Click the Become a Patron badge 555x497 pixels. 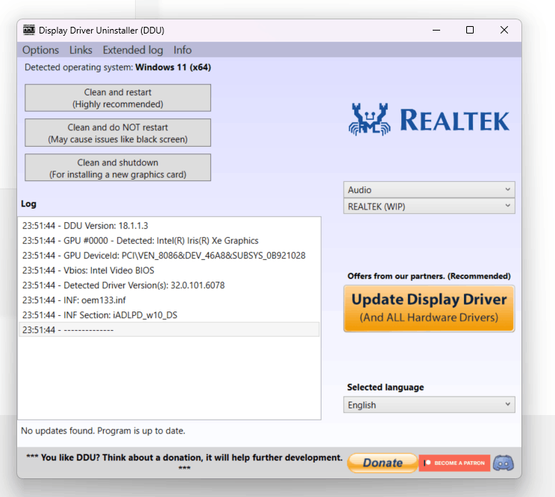pos(454,463)
